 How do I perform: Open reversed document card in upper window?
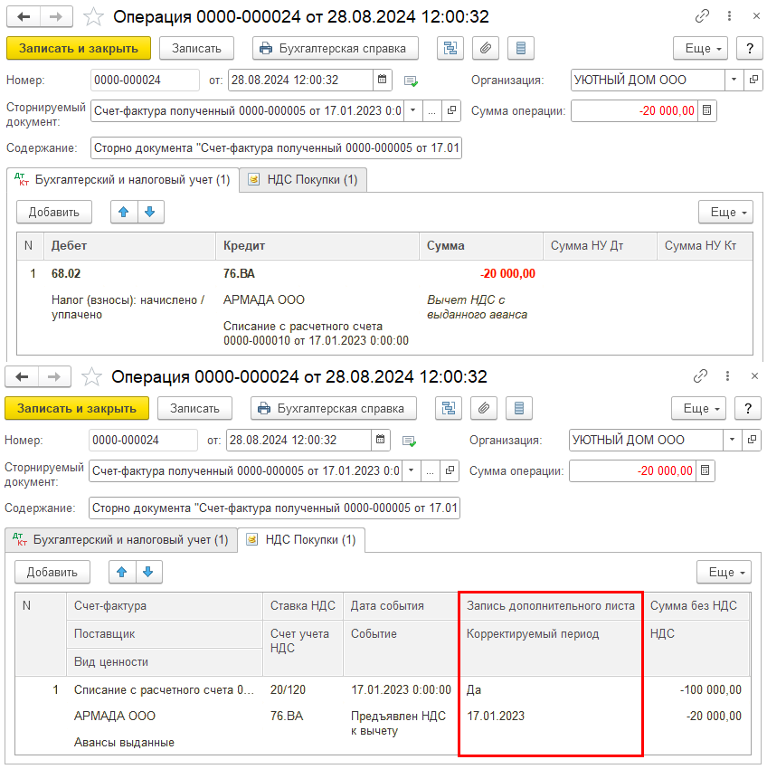[x=451, y=110]
